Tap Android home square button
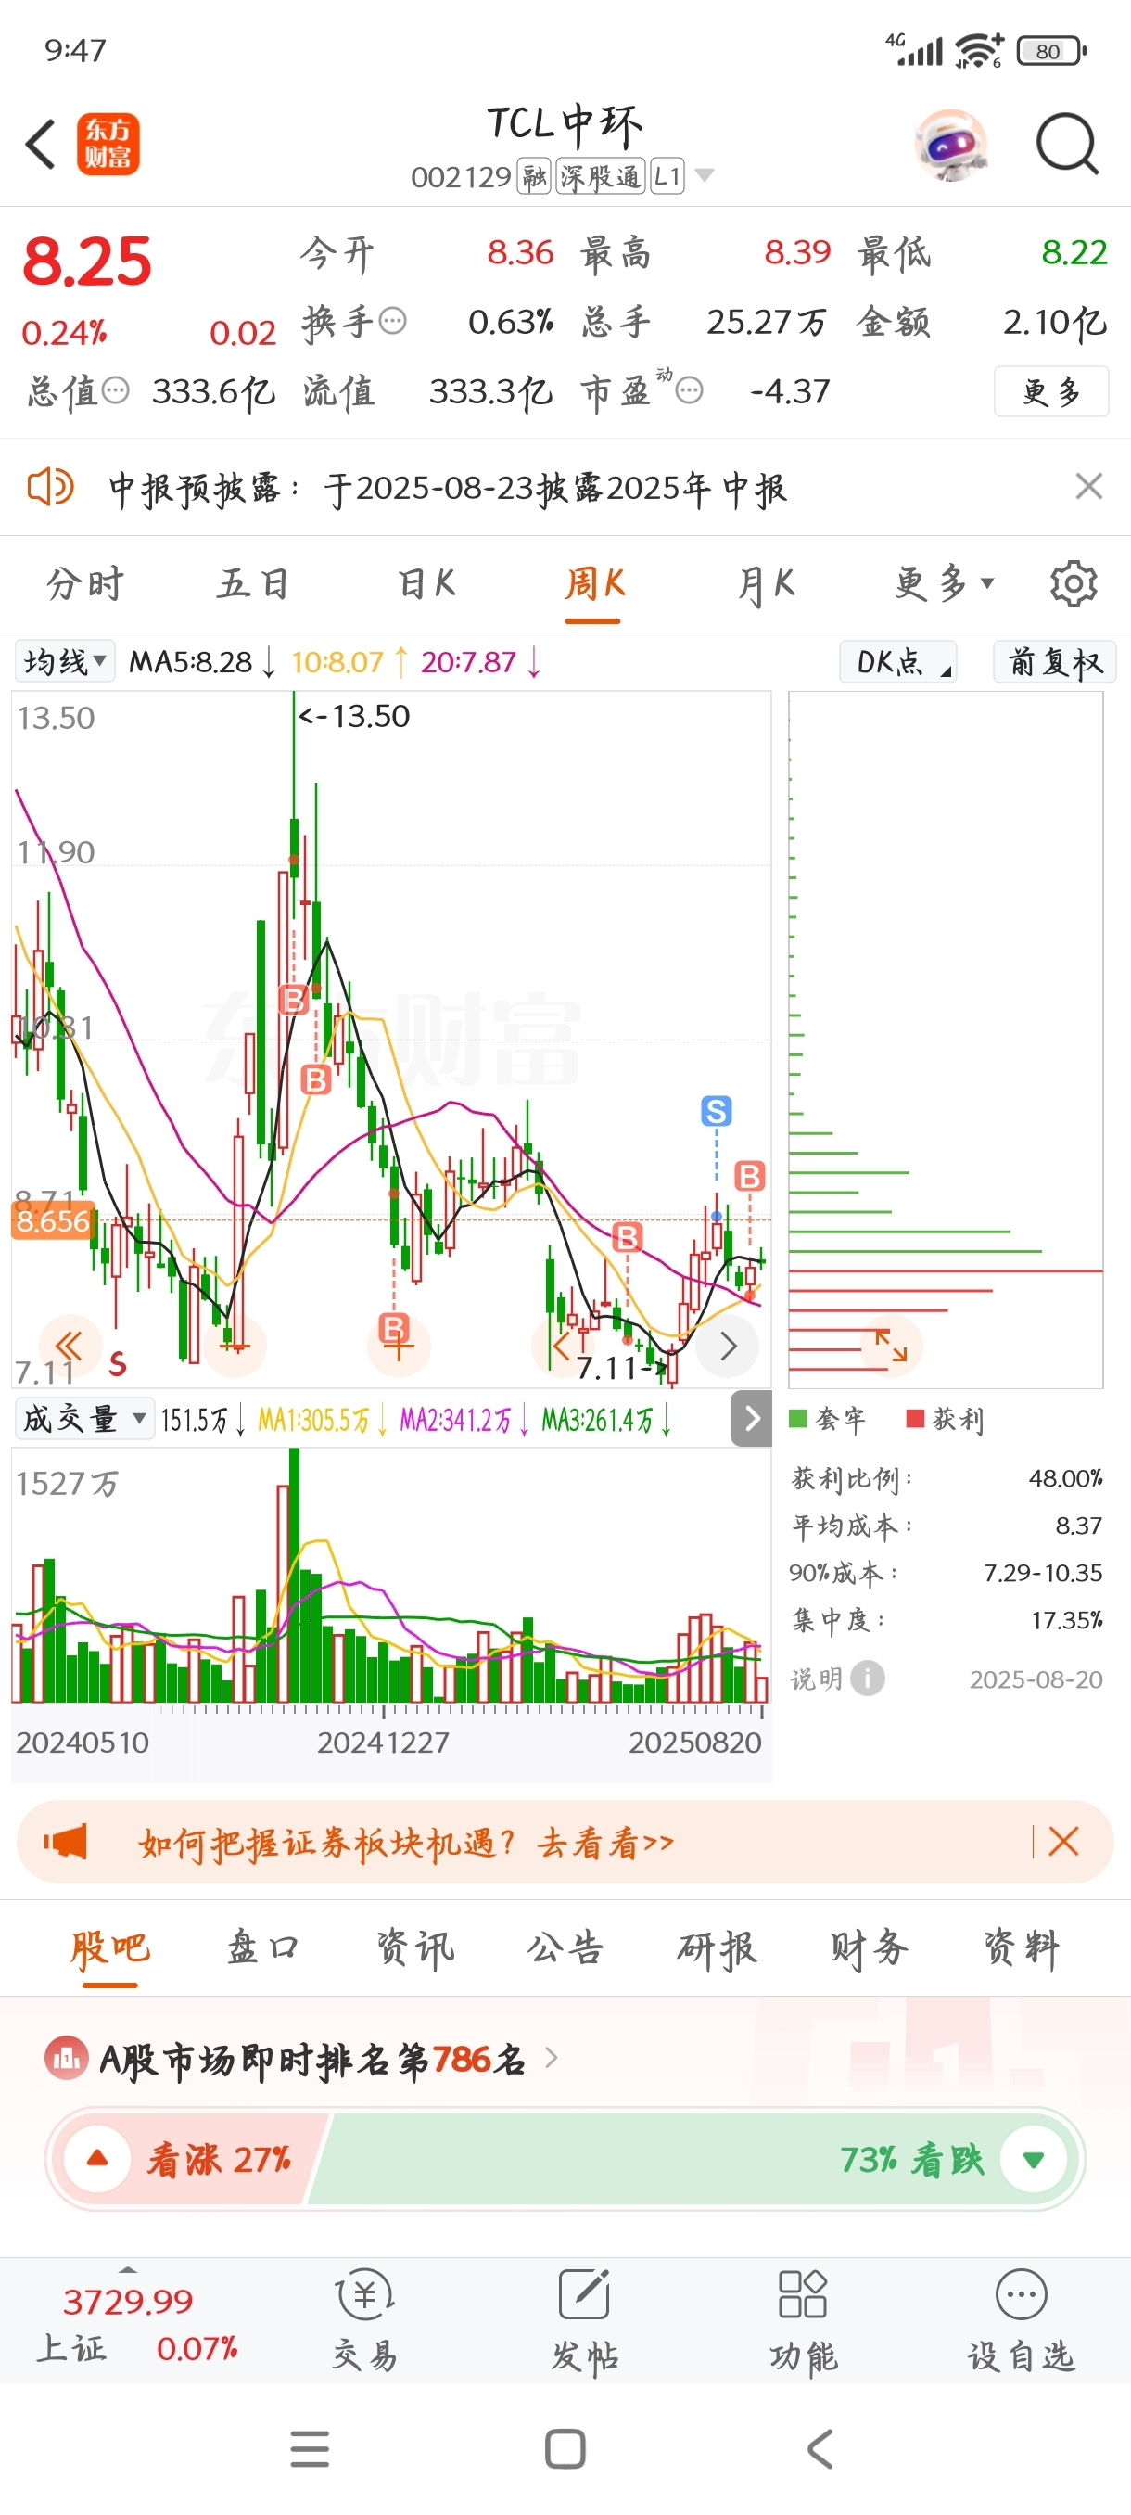The height and width of the screenshot is (2515, 1131). click(565, 2448)
